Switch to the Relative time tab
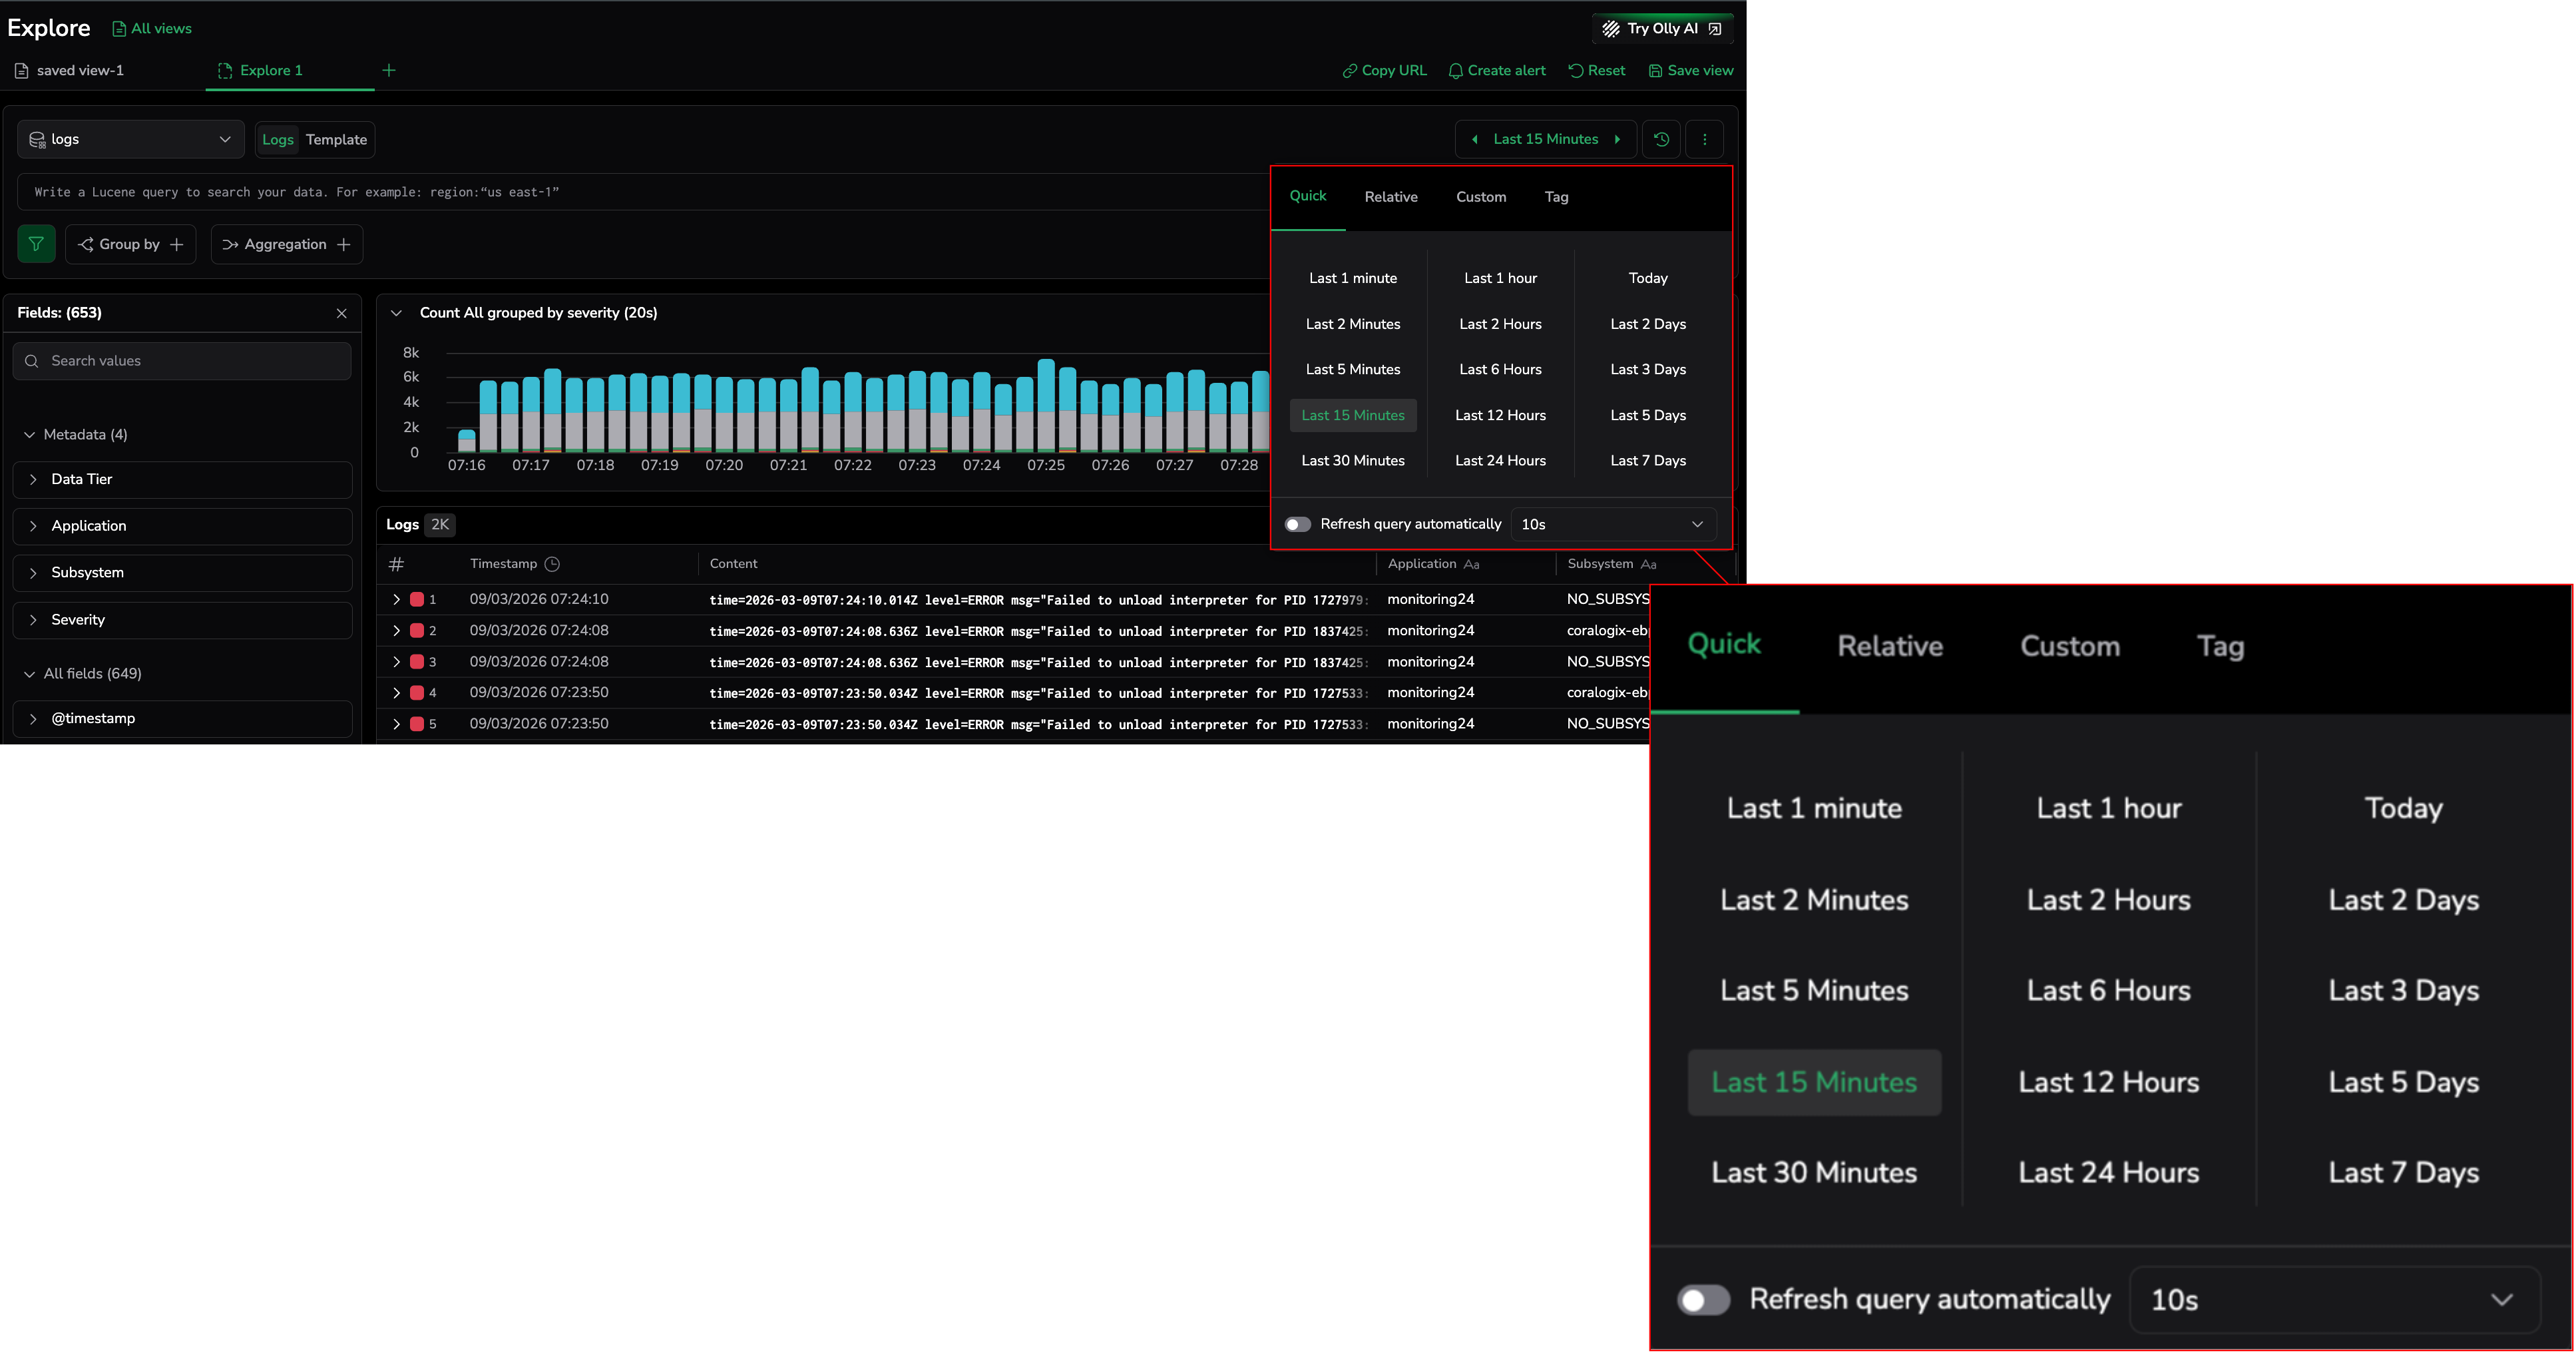This screenshot has width=2576, height=1353. [x=1390, y=197]
